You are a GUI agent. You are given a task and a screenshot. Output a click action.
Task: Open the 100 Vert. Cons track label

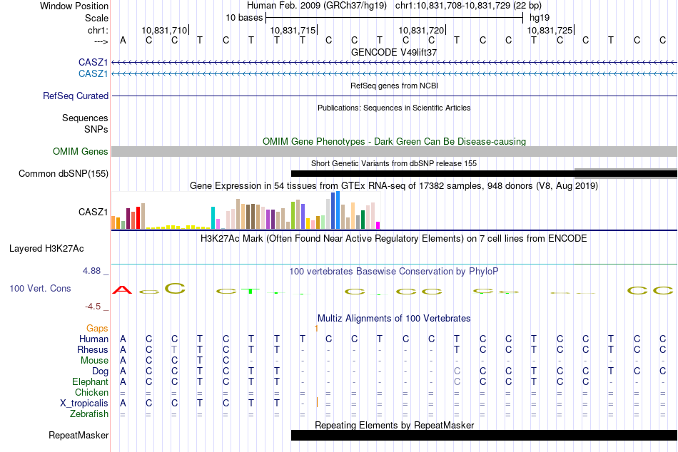pyautogui.click(x=40, y=288)
